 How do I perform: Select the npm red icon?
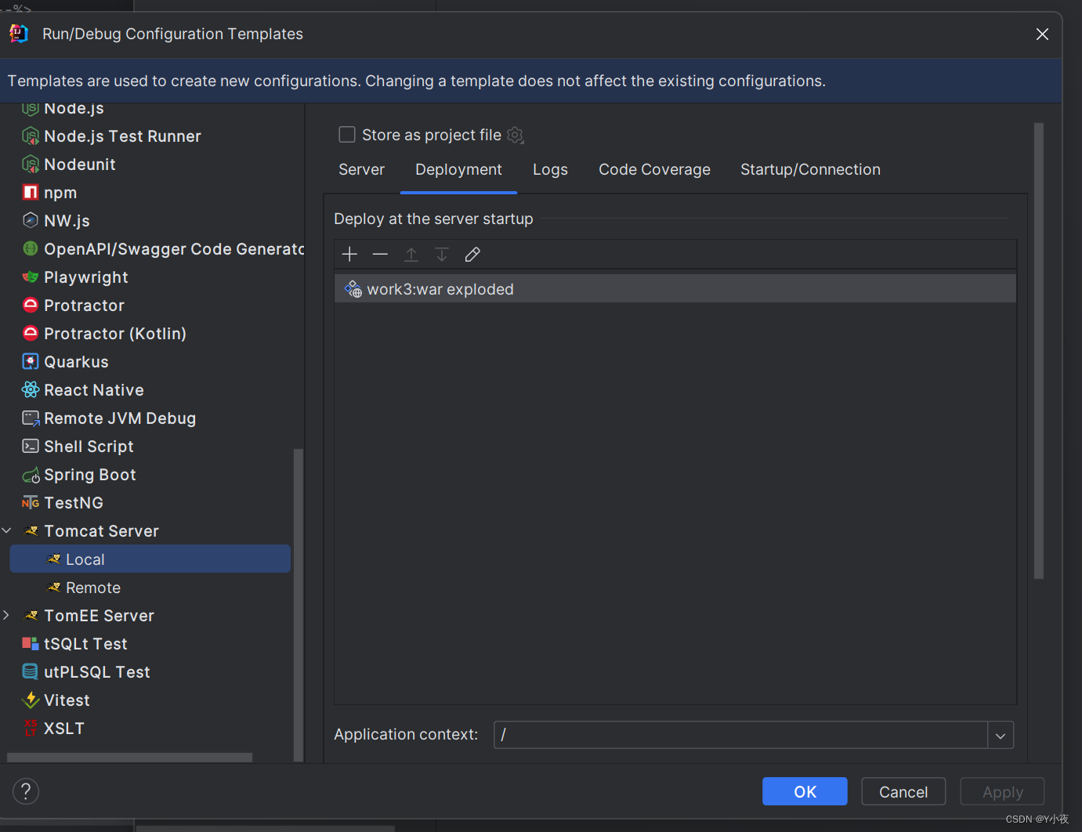click(31, 193)
